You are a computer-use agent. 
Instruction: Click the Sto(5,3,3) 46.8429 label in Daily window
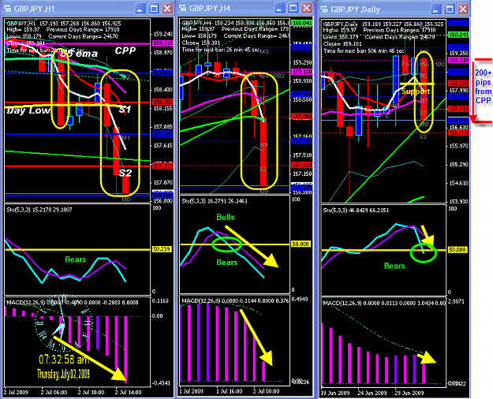[356, 211]
